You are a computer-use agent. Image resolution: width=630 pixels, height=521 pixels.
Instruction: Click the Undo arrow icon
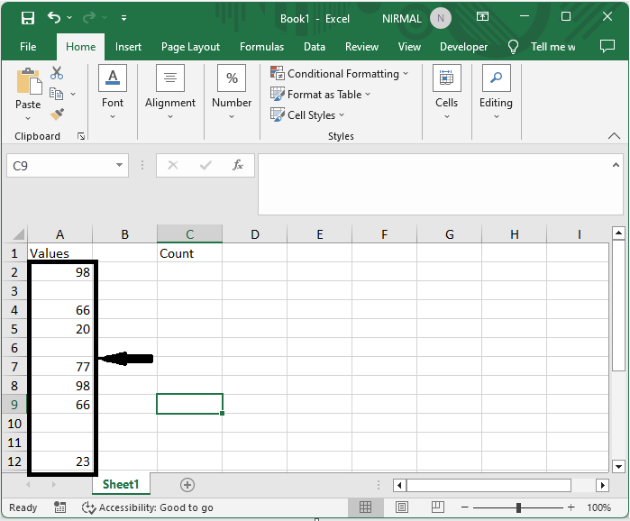click(54, 18)
